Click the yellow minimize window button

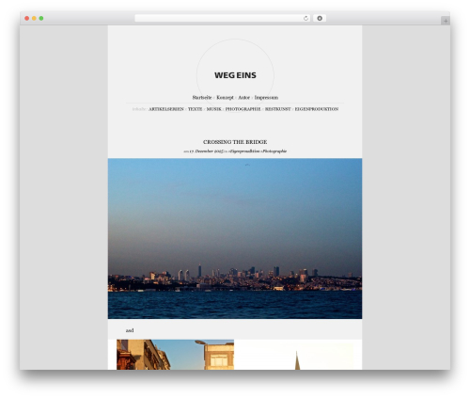[x=34, y=19]
